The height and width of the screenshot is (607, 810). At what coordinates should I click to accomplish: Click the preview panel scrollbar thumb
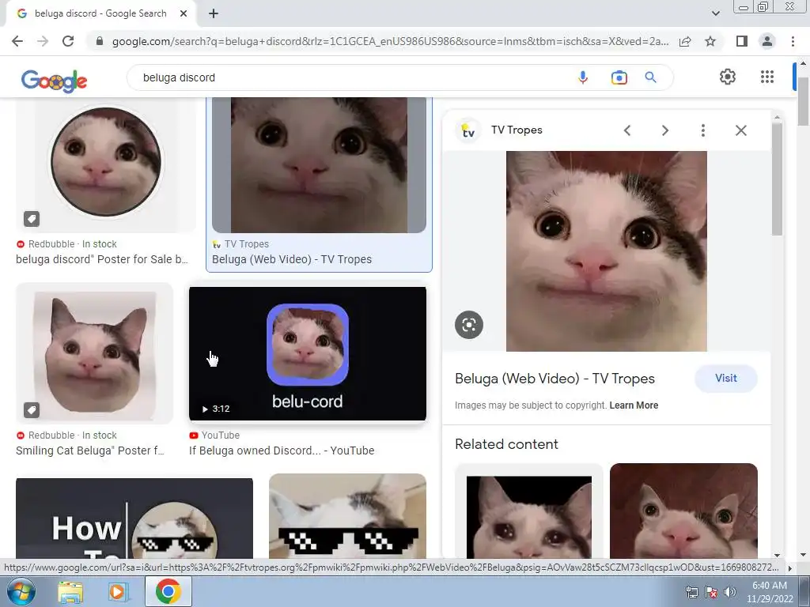[x=777, y=178]
